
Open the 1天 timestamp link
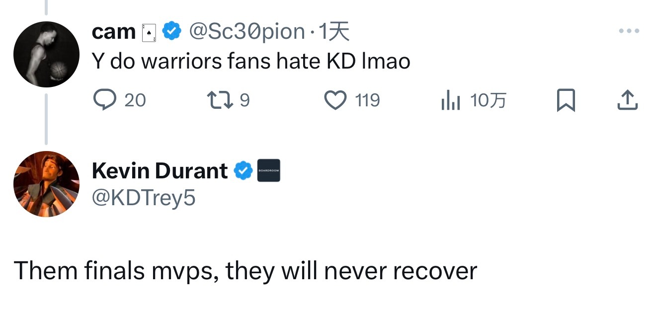(333, 32)
